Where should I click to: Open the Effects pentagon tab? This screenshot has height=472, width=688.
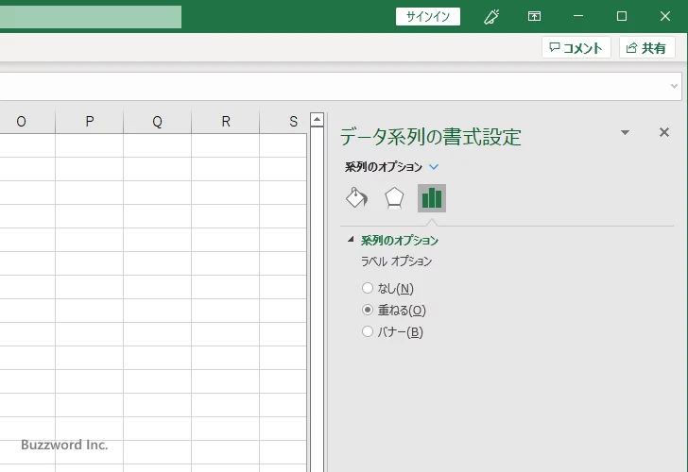[394, 198]
